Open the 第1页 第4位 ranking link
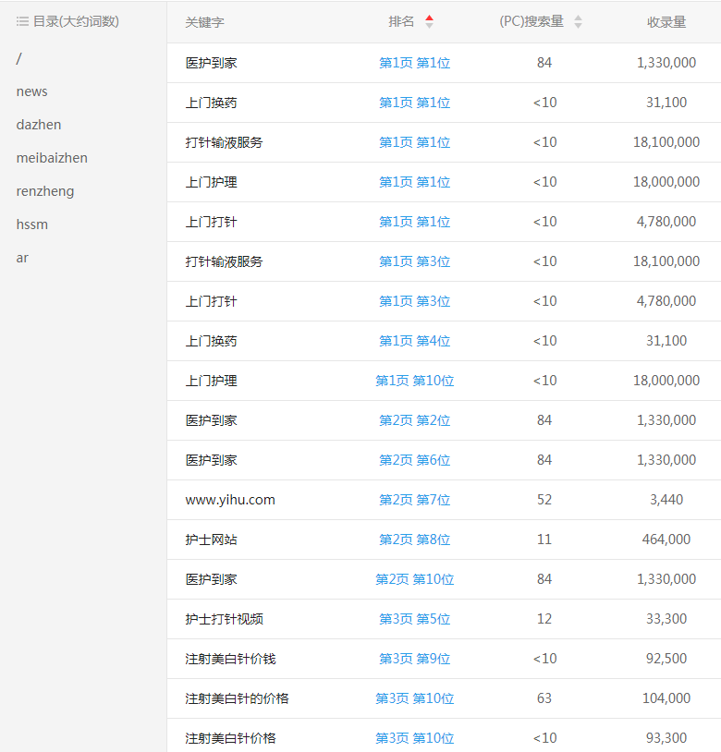The image size is (721, 752). tap(414, 341)
